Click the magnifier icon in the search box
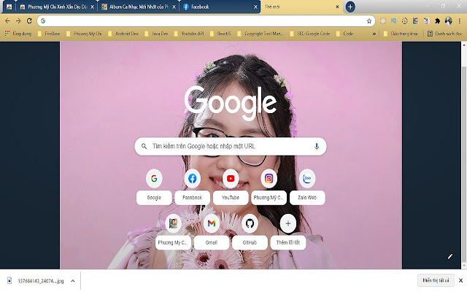This screenshot has width=467, height=292. pos(144,146)
